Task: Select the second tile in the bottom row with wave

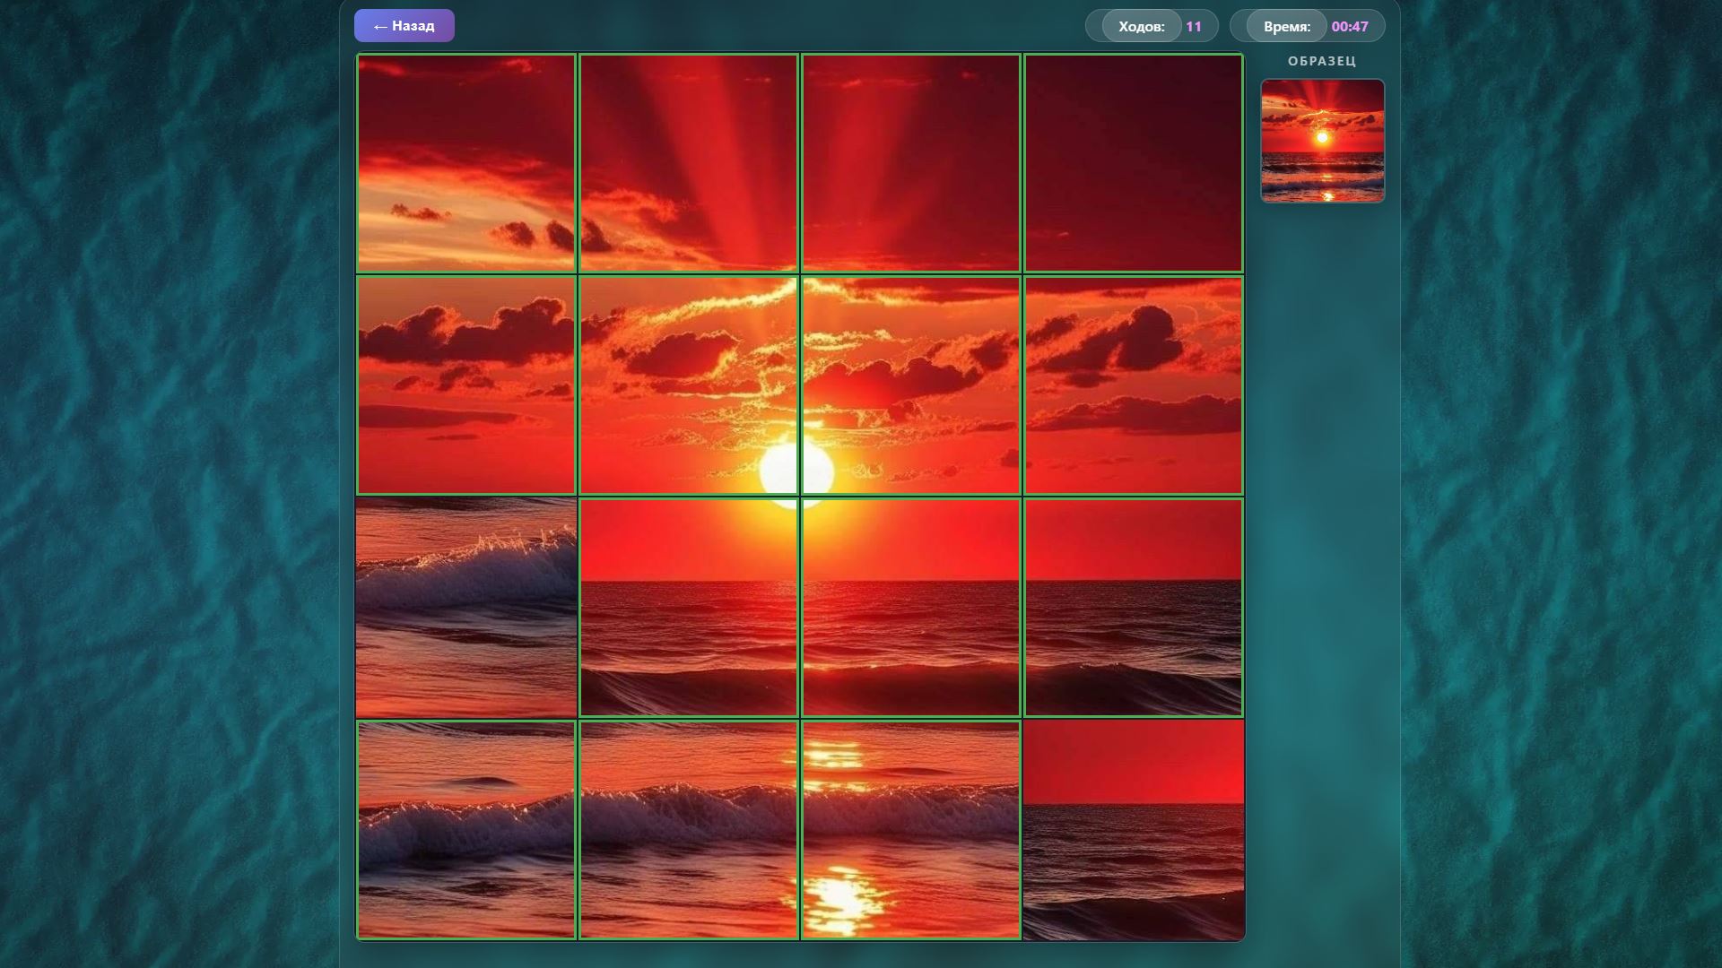Action: click(x=689, y=830)
